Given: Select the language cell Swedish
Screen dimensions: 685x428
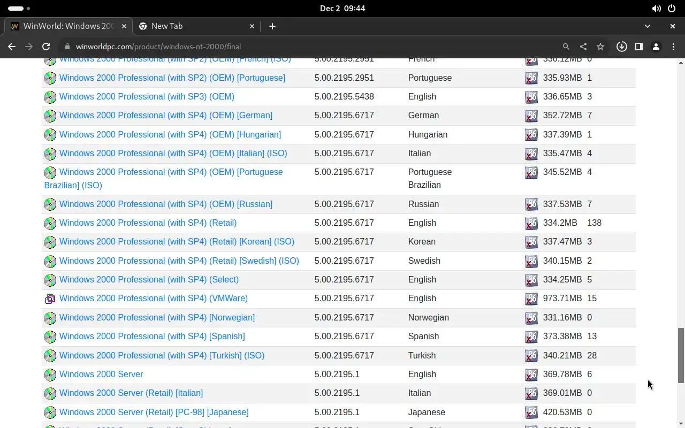Looking at the screenshot, I should tap(424, 261).
